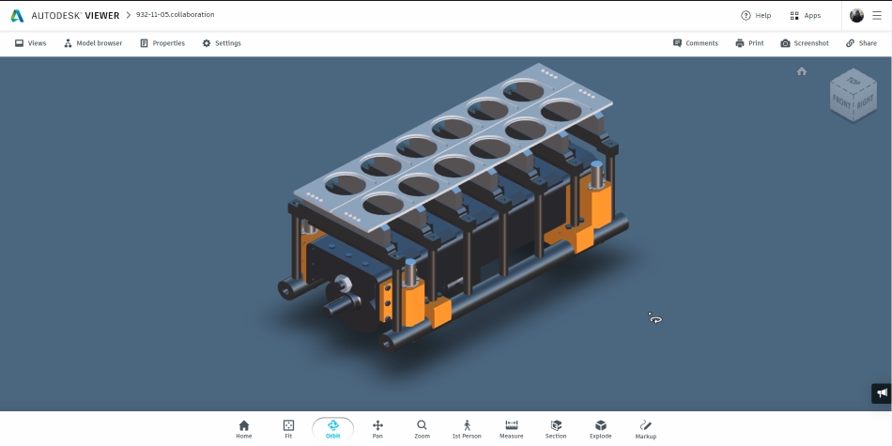
Task: Click the user profile avatar
Action: [856, 15]
